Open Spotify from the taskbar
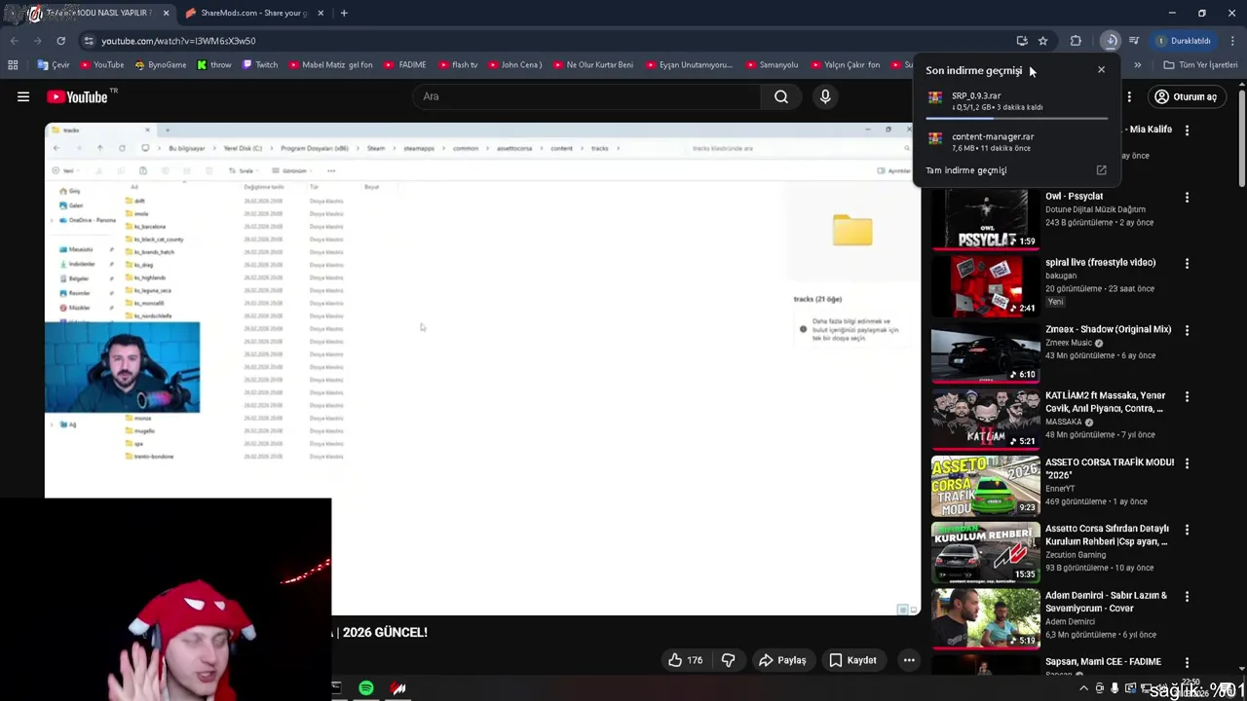This screenshot has width=1247, height=701. [x=366, y=688]
